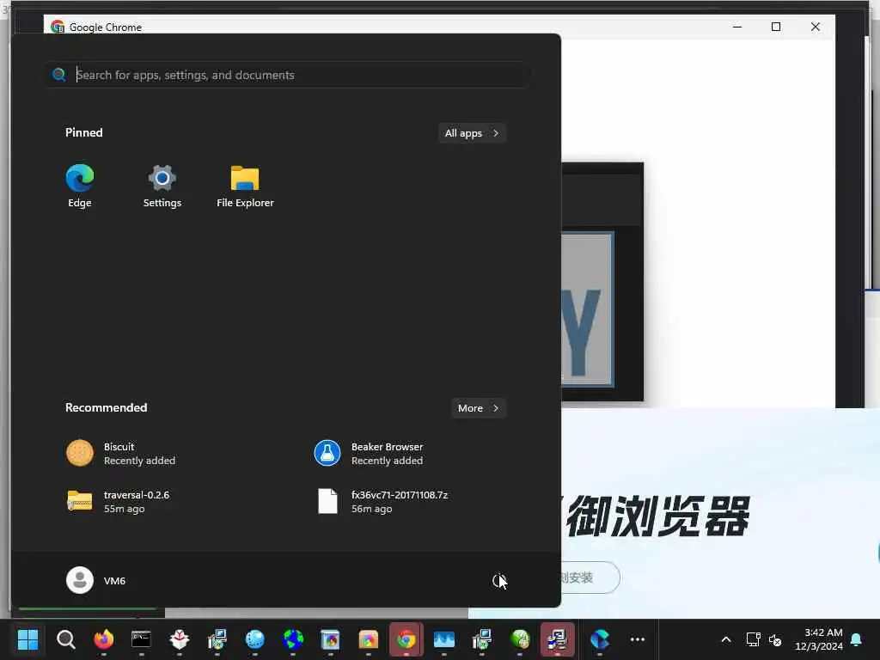
Task: Open the command prompt taskbar icon
Action: point(141,639)
